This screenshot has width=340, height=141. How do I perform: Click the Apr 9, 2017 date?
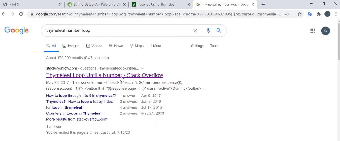pos(151,96)
